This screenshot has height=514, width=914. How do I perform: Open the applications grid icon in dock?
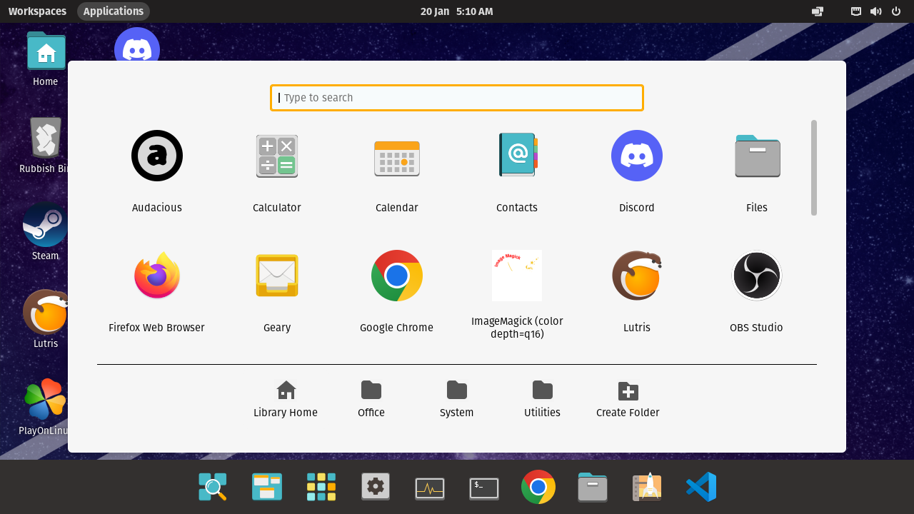[x=321, y=487]
